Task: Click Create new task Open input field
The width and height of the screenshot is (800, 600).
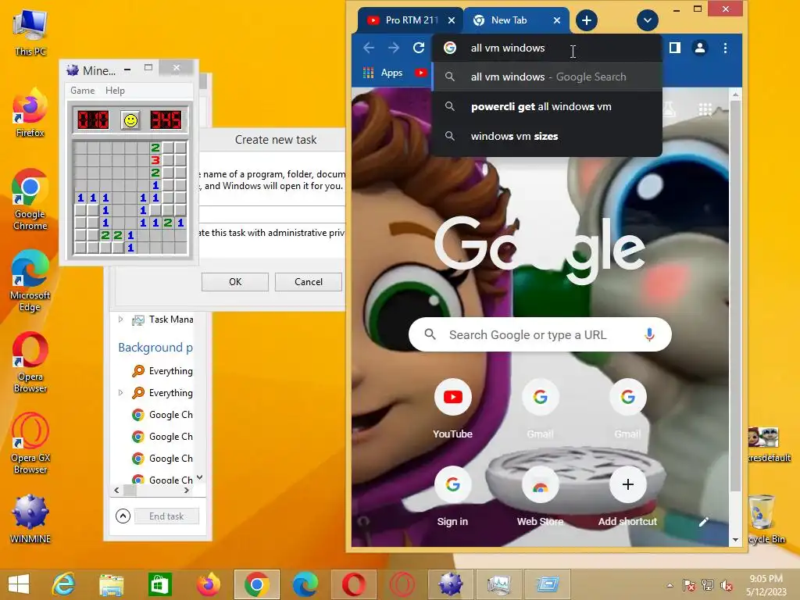Action: 272,214
